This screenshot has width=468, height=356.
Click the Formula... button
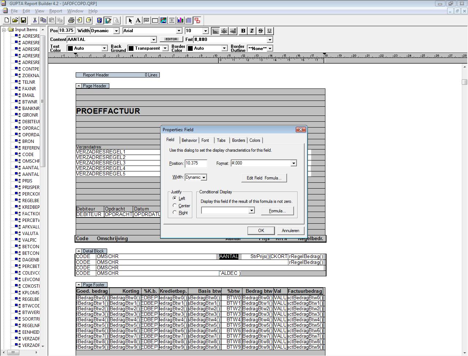[278, 211]
